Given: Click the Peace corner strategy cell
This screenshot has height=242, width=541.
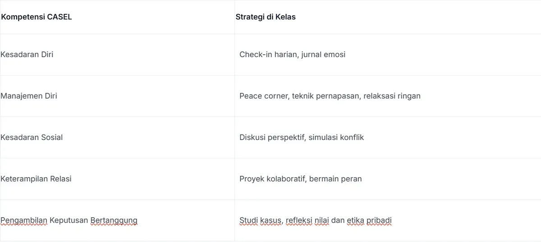Looking at the screenshot, I should coord(388,96).
